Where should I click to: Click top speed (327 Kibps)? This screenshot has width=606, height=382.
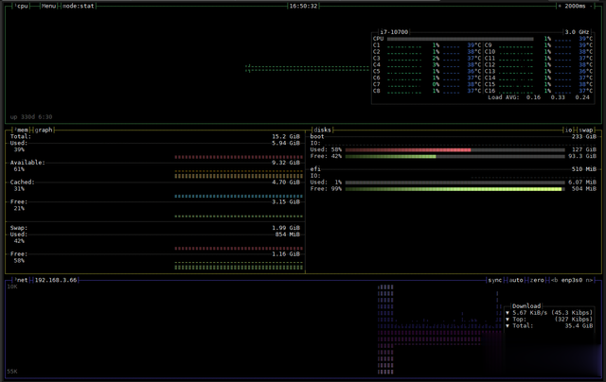tap(574, 320)
